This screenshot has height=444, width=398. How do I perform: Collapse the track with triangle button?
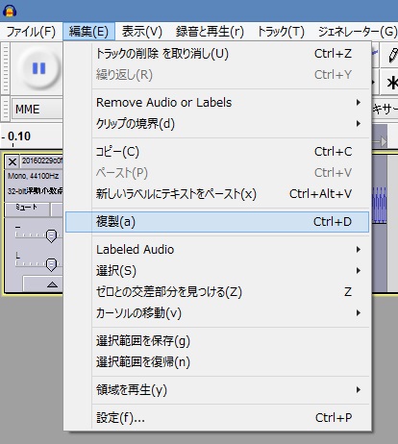pyautogui.click(x=43, y=284)
